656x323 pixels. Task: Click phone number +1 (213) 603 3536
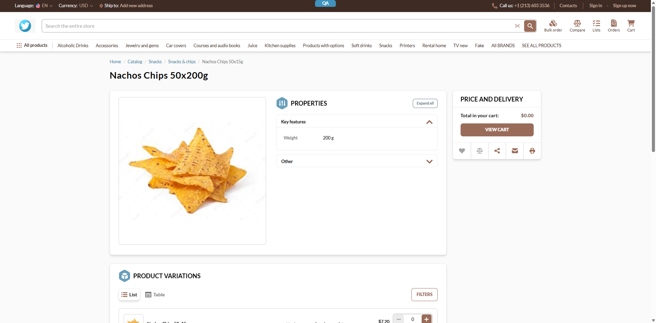point(532,6)
